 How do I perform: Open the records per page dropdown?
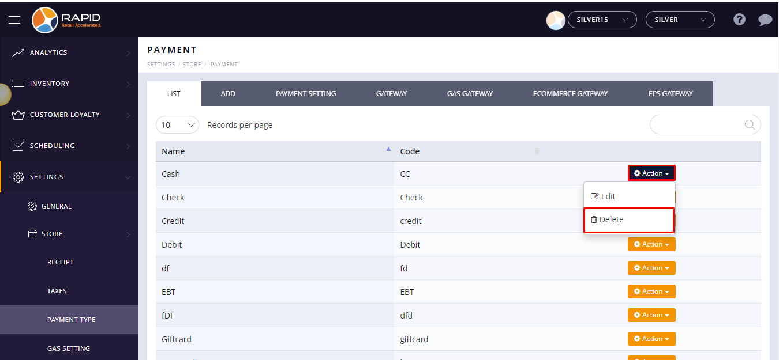177,125
